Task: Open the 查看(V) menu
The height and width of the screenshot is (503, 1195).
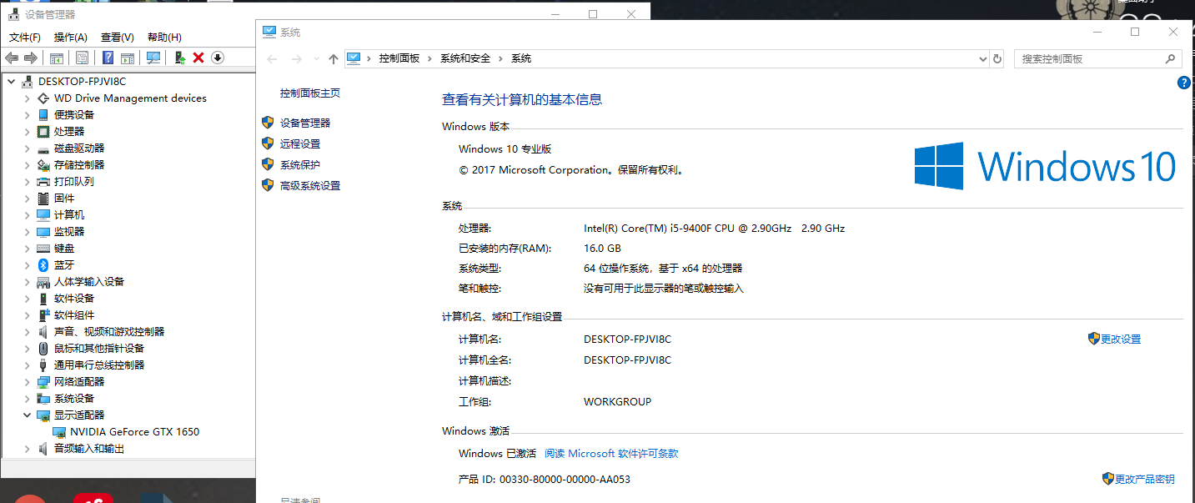Action: pyautogui.click(x=118, y=38)
